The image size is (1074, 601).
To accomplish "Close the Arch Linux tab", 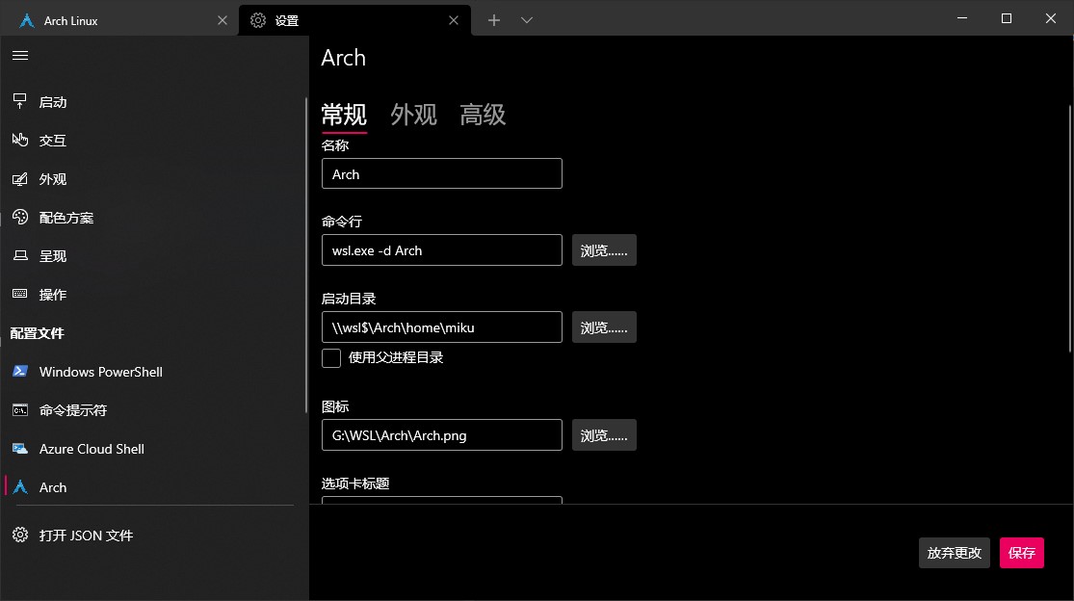I will (222, 20).
